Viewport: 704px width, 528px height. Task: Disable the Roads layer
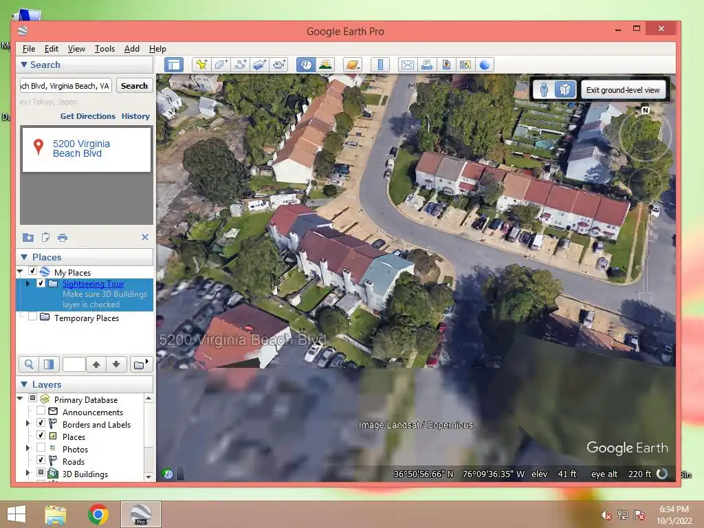pyautogui.click(x=41, y=460)
